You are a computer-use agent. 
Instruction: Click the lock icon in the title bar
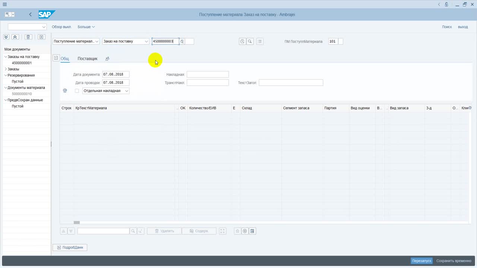coord(446,4)
